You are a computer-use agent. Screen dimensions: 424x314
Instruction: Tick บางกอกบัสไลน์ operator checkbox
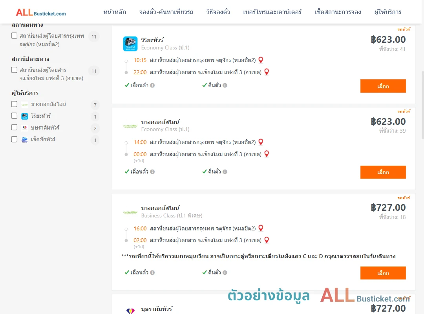[x=15, y=104]
